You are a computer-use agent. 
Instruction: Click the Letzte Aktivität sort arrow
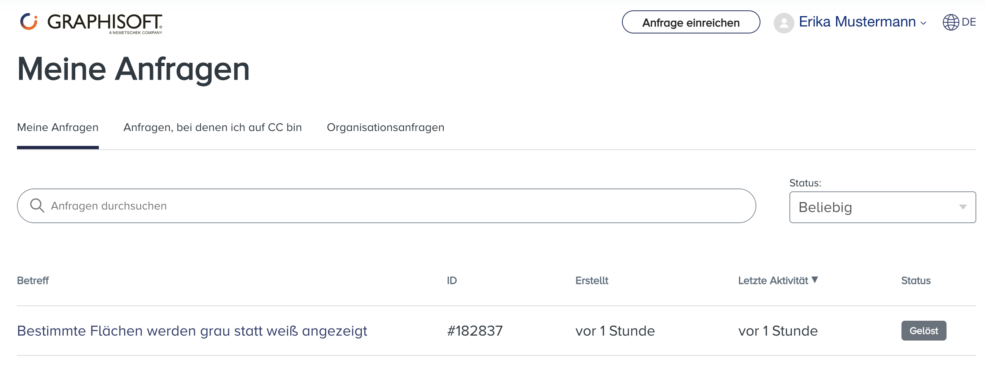pos(815,280)
